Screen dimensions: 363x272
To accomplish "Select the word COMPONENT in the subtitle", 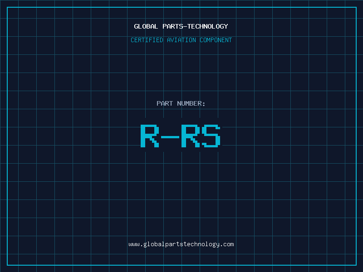I will [216, 40].
